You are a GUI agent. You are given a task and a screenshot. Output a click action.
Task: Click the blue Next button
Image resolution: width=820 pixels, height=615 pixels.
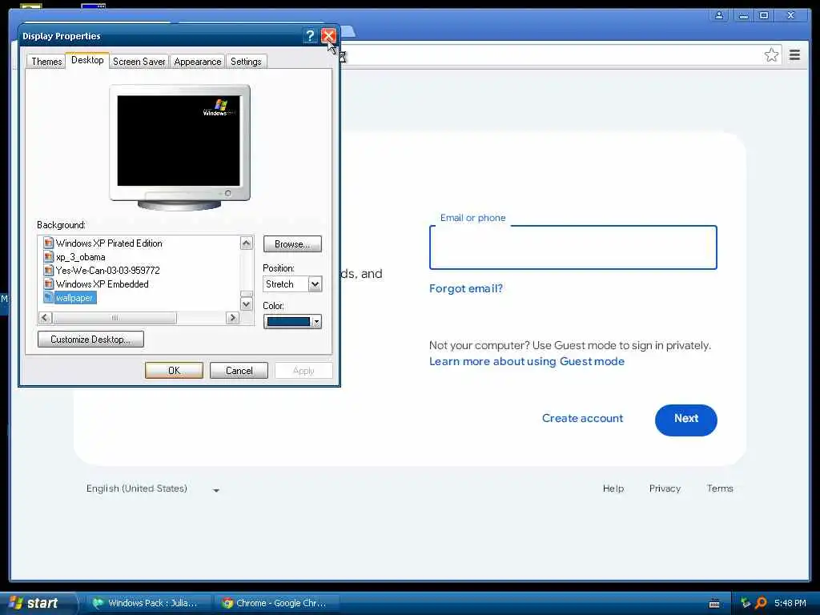tap(685, 420)
